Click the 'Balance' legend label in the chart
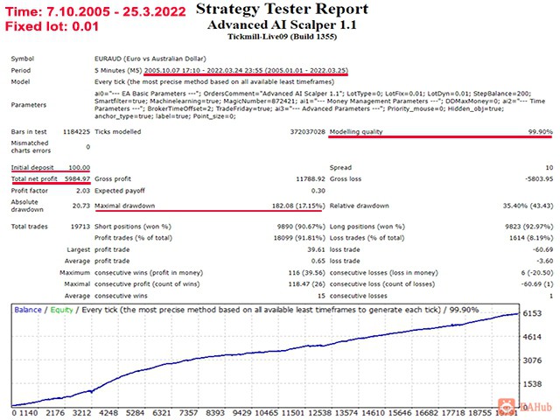560x420 pixels. 28,310
